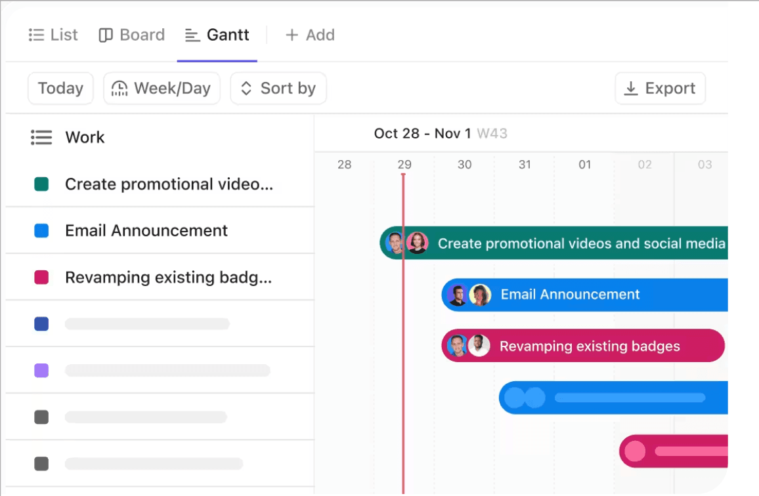Click the dark blue square in placeholder row
The image size is (759, 496).
coord(41,323)
